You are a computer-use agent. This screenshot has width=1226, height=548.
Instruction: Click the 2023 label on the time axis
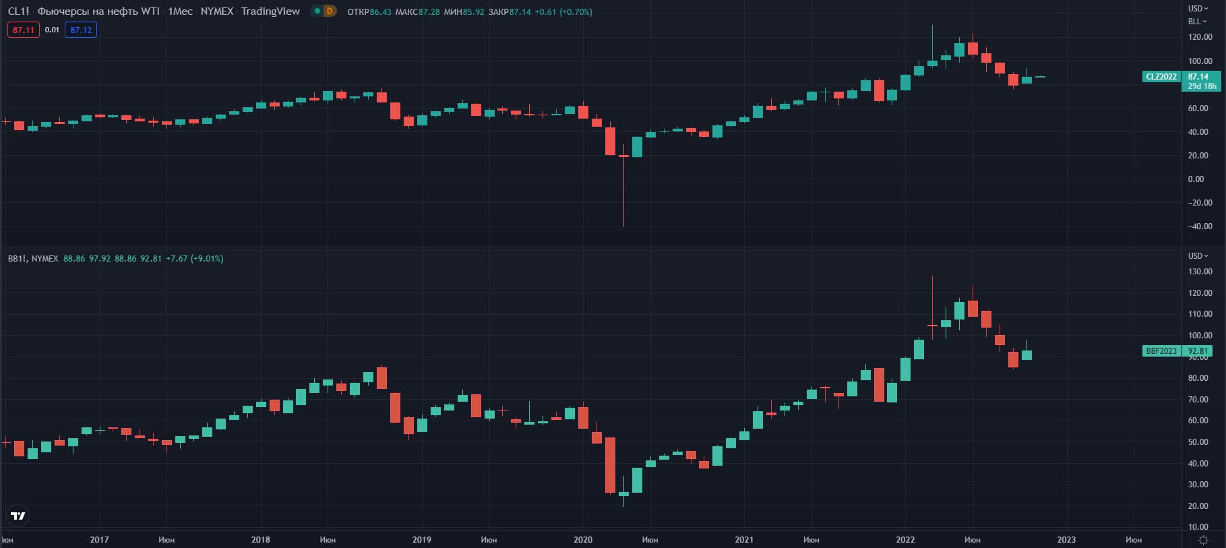1066,539
